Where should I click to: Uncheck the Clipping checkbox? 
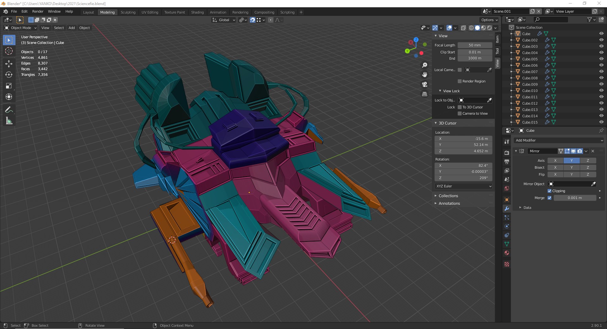tap(549, 191)
